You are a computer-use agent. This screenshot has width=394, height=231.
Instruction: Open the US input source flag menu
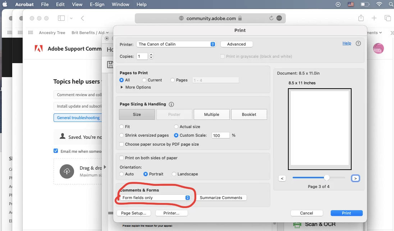(x=351, y=4)
